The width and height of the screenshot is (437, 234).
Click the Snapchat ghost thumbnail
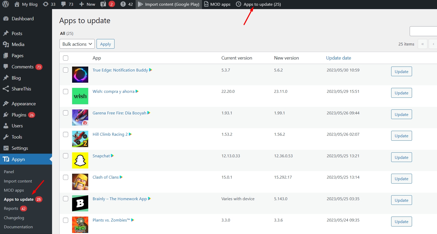(x=80, y=160)
